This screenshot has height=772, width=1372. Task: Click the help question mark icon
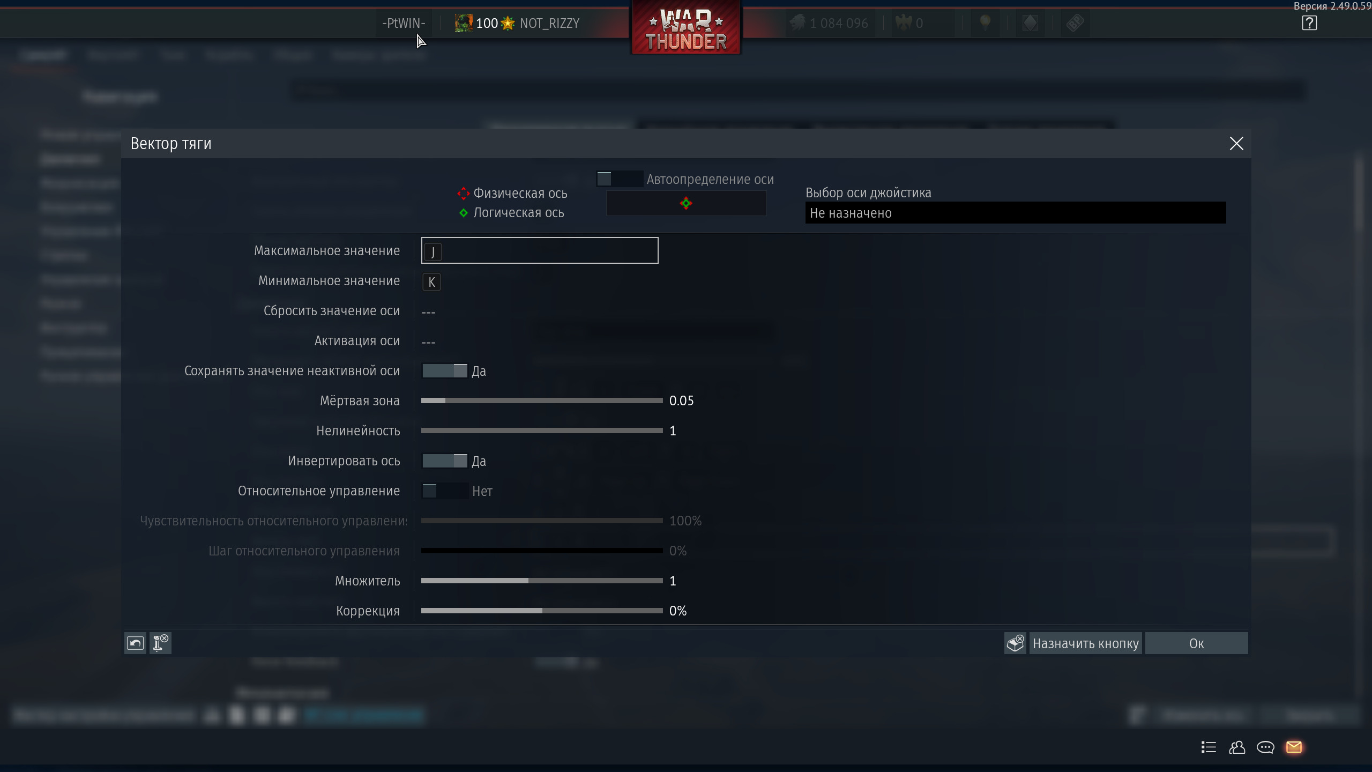click(x=1309, y=23)
